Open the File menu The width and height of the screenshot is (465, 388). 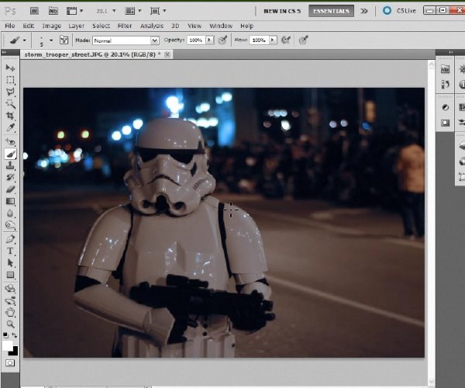click(10, 26)
